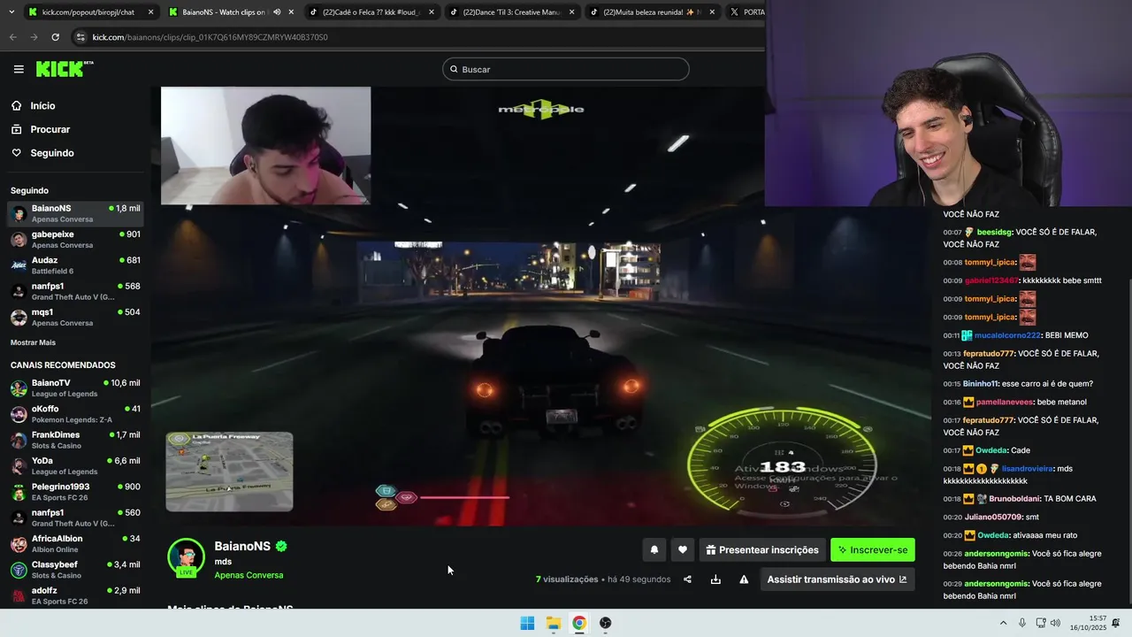
Task: Open the FrankDimes Slots & Casino channel
Action: point(75,440)
